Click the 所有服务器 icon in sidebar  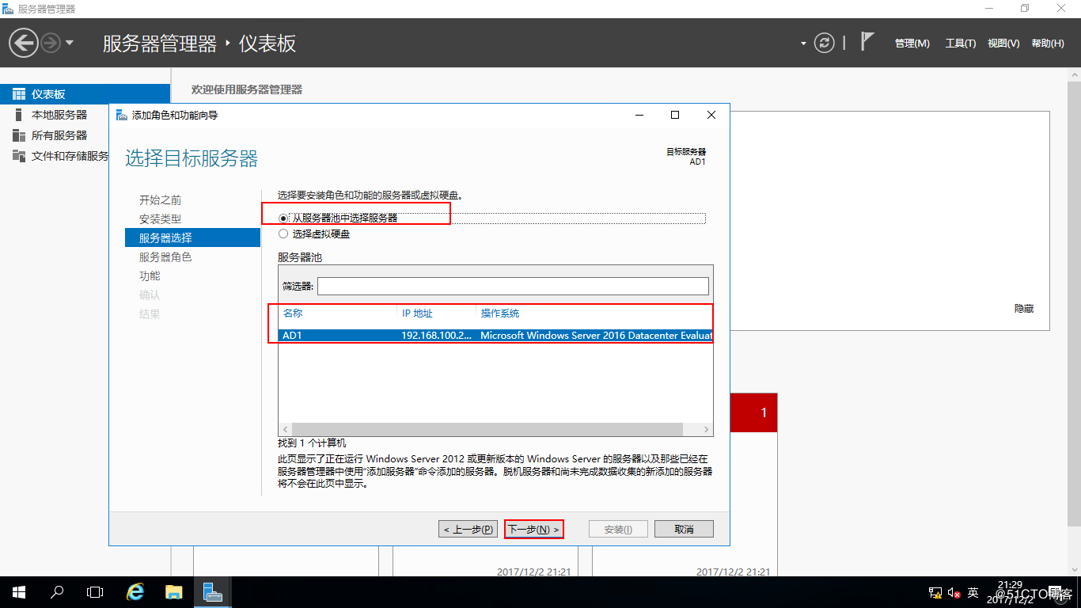pyautogui.click(x=19, y=135)
